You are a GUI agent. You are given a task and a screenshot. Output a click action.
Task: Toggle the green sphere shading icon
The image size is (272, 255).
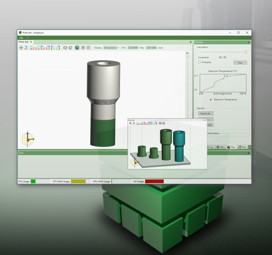click(77, 48)
